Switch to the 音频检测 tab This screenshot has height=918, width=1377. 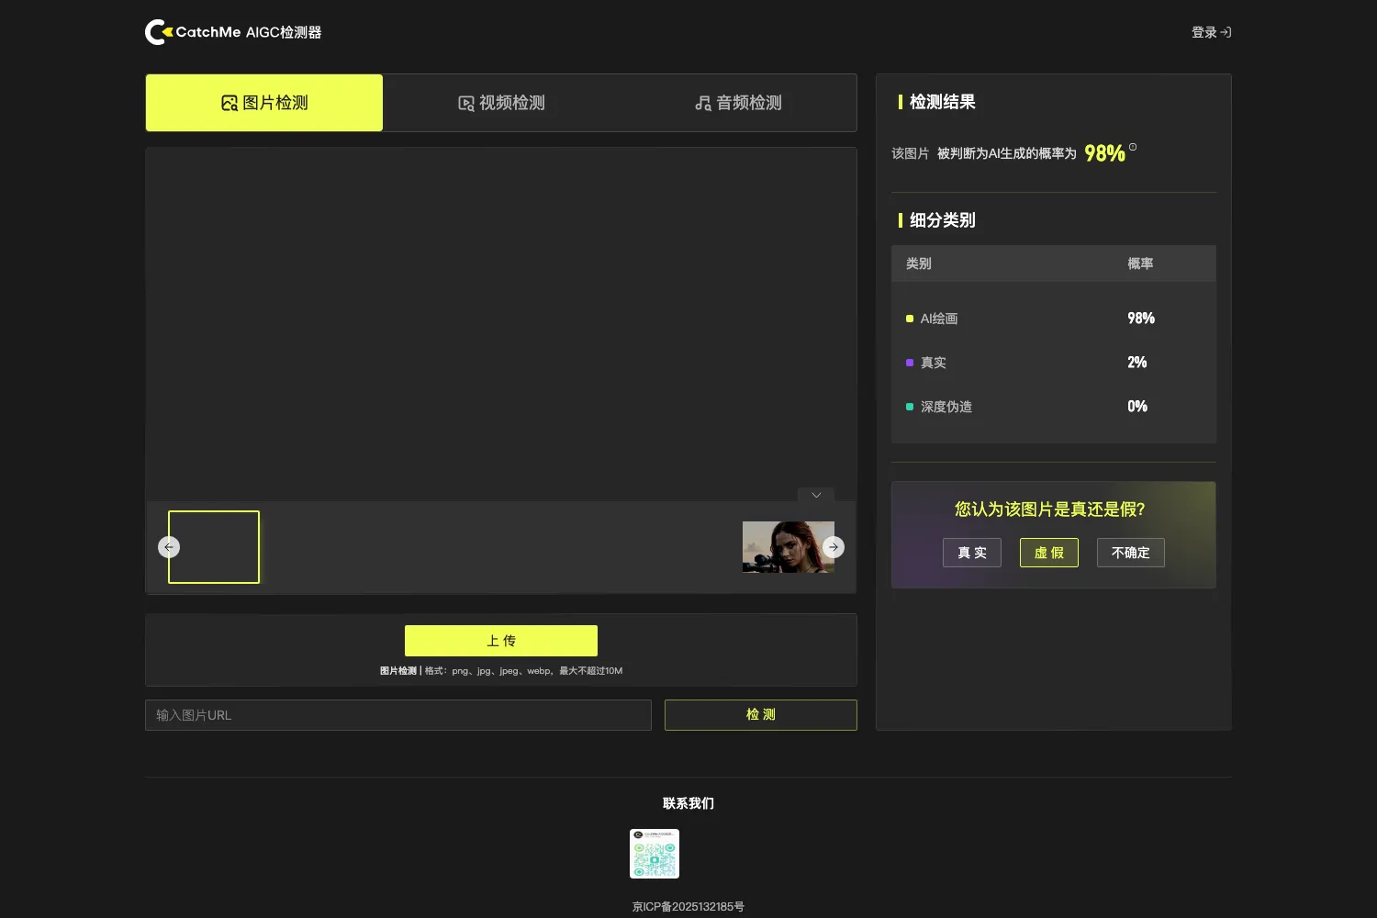point(738,103)
